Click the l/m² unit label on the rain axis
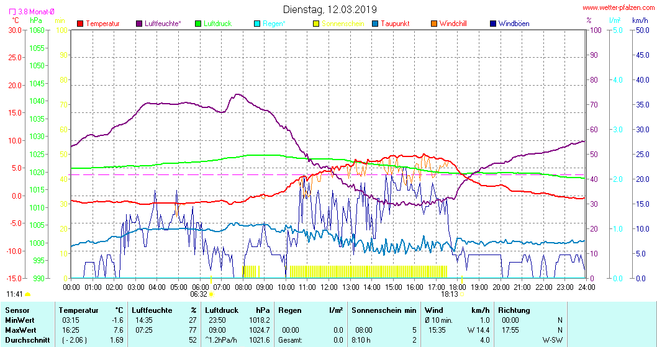The width and height of the screenshot is (657, 347). 615,20
